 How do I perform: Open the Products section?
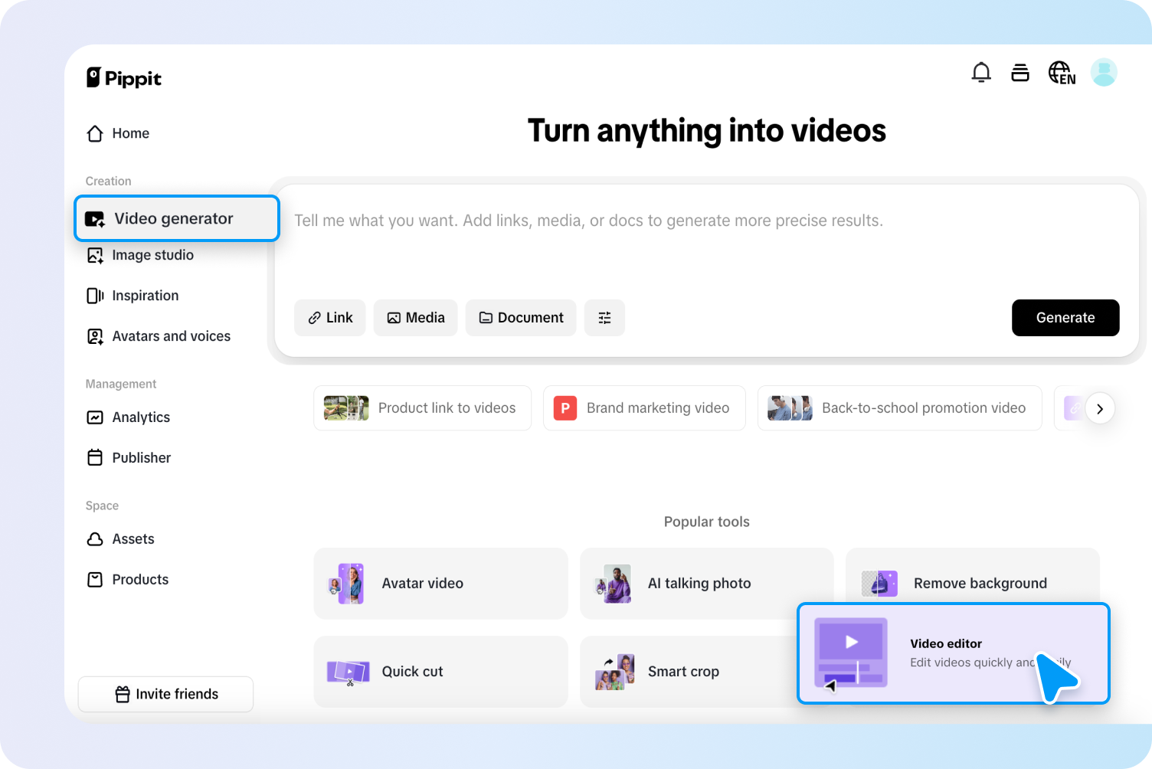point(139,579)
